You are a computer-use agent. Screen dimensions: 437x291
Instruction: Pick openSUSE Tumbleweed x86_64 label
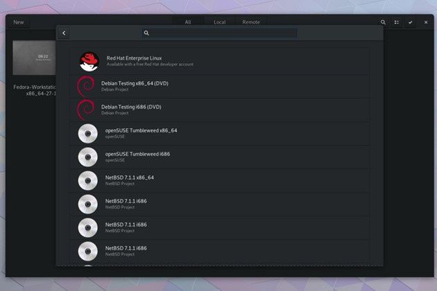coord(141,130)
